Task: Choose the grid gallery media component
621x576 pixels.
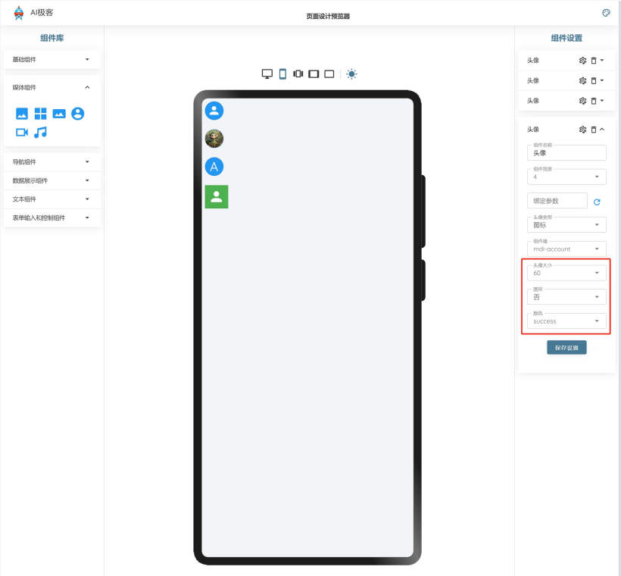Action: [x=40, y=114]
